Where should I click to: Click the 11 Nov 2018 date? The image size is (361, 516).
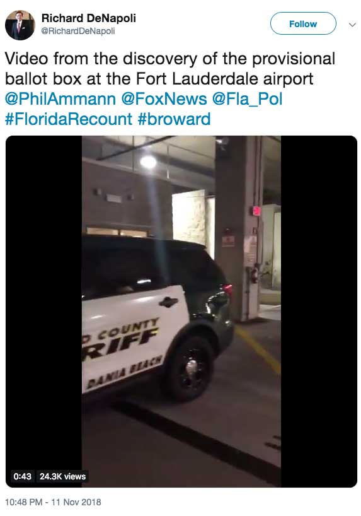[x=76, y=502]
